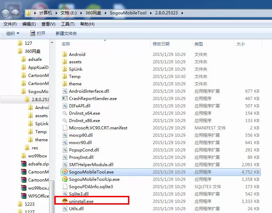This screenshot has width=272, height=213.
Task: Click the DIFxAPI.dll file icon
Action: click(65, 106)
